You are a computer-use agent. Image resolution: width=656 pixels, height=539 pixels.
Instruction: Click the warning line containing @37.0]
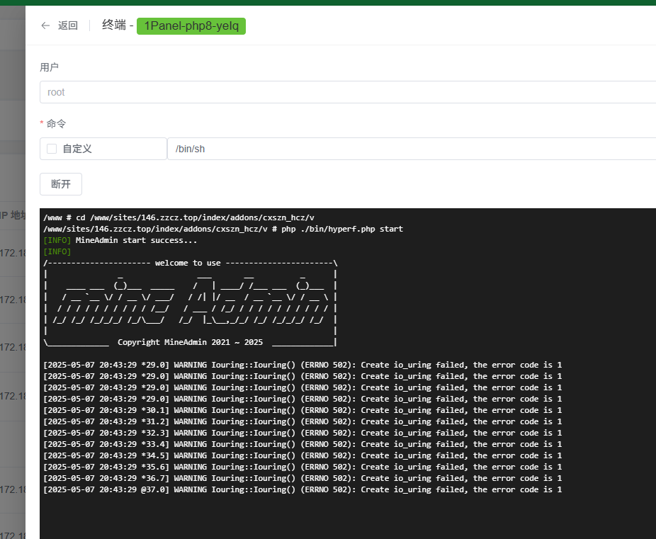click(x=302, y=489)
